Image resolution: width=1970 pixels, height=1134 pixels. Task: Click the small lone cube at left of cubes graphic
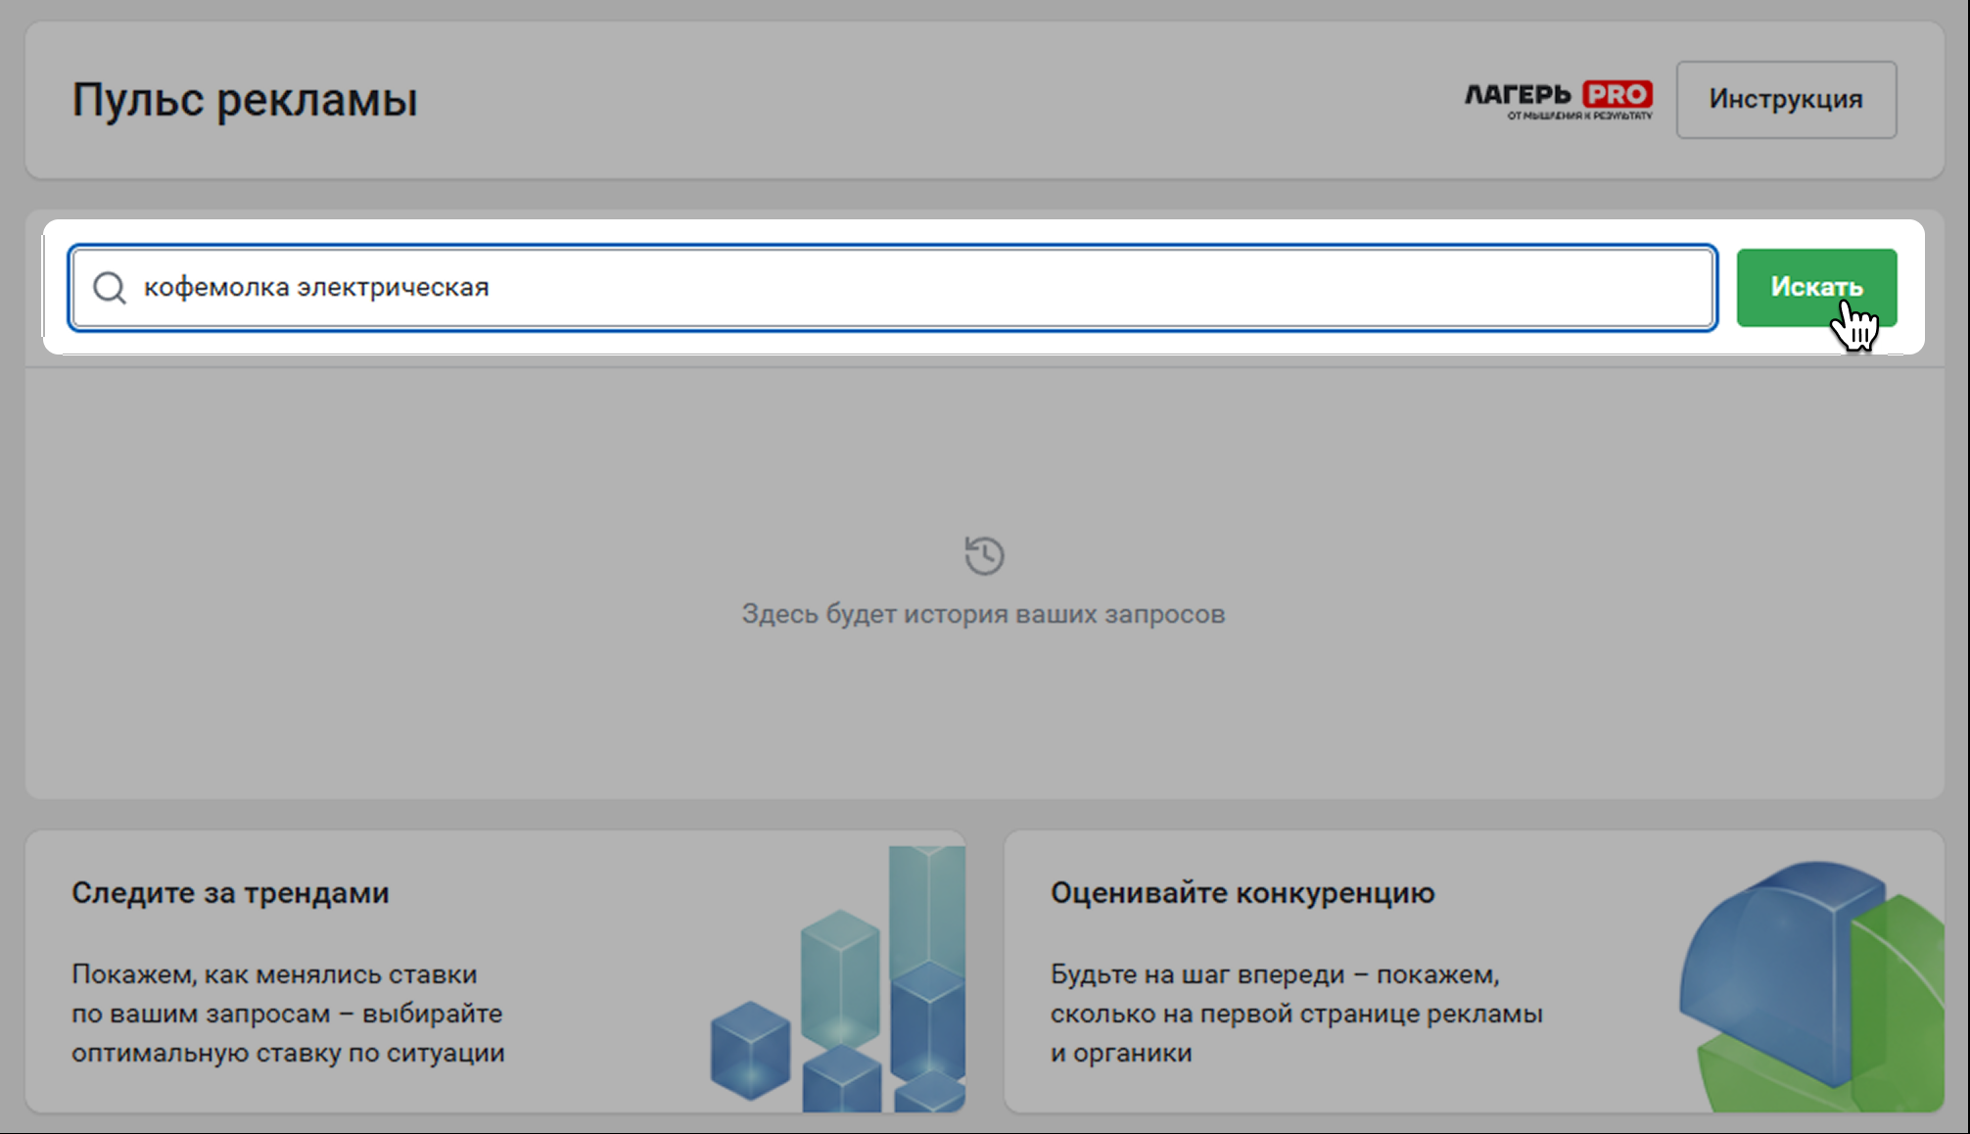coord(750,1048)
